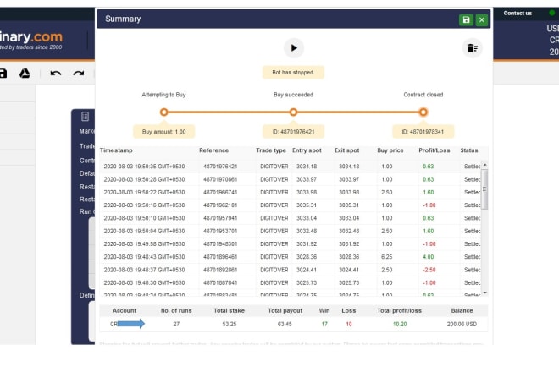Click the Win count 17
Image resolution: width=559 pixels, height=372 pixels.
(x=324, y=325)
